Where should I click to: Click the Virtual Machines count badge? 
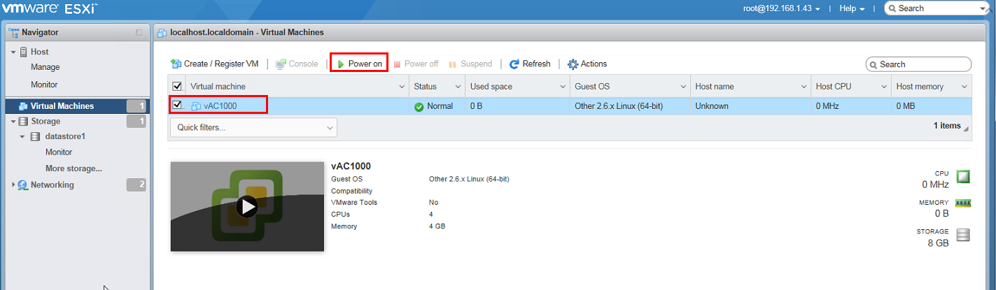coord(136,106)
